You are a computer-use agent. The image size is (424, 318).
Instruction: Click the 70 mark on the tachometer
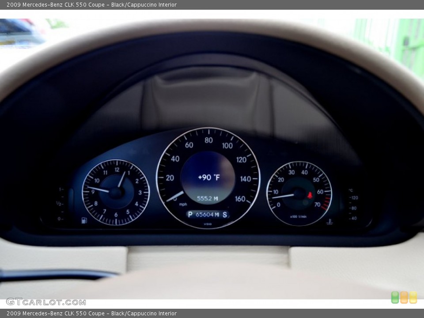[318, 204]
